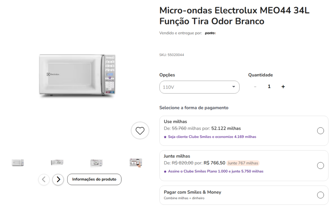Image resolution: width=331 pixels, height=206 pixels.
Task: Open the 110V voltage dropdown
Action: pyautogui.click(x=199, y=87)
